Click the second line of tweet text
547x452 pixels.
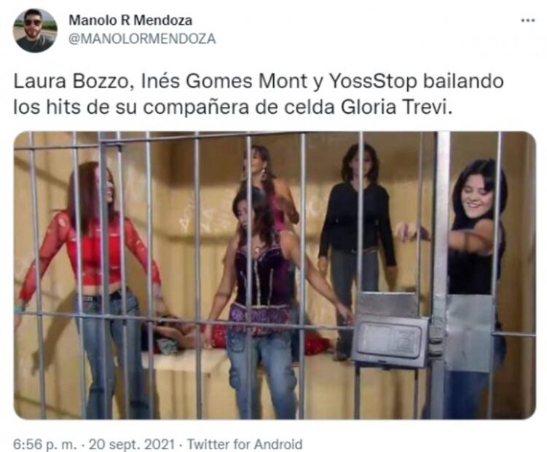pos(232,107)
